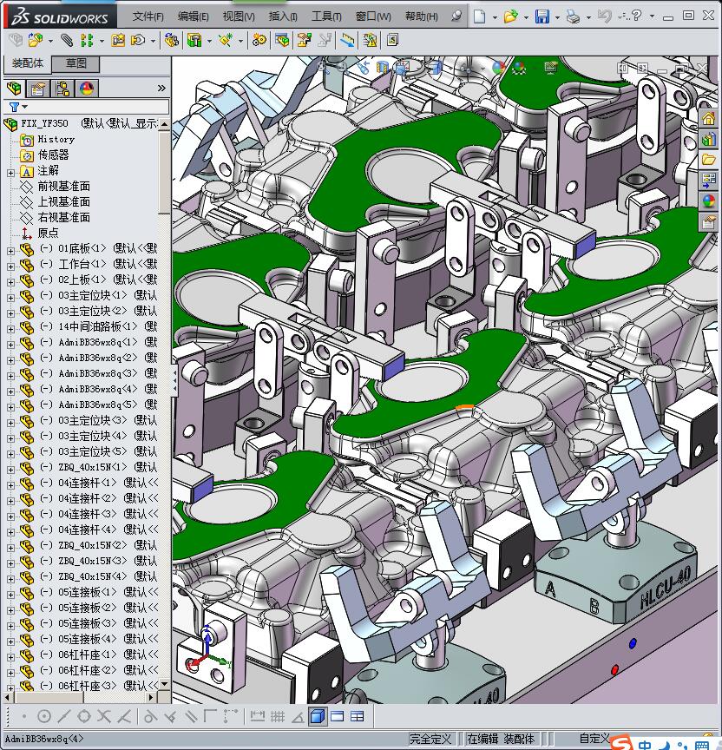722x750 pixels.
Task: Expand the 注解 annotations folder
Action: click(11, 173)
